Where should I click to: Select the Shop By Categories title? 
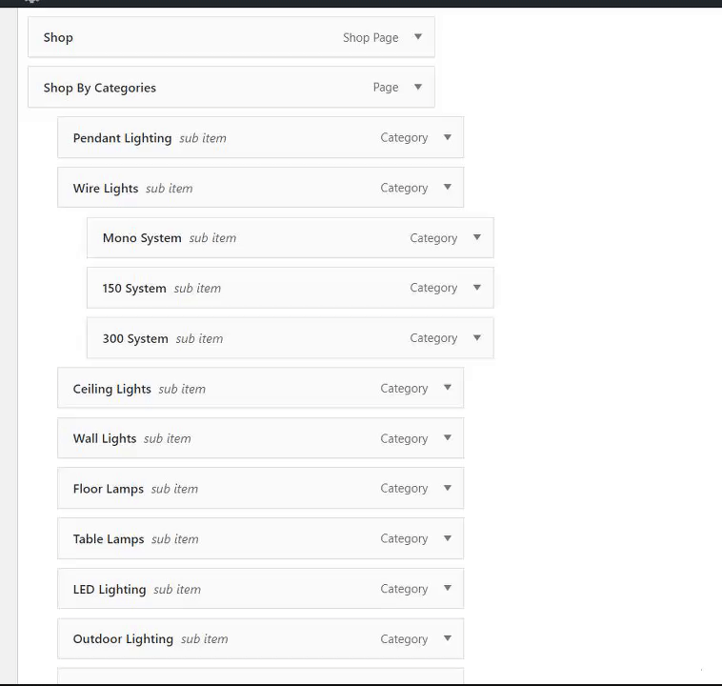[99, 88]
